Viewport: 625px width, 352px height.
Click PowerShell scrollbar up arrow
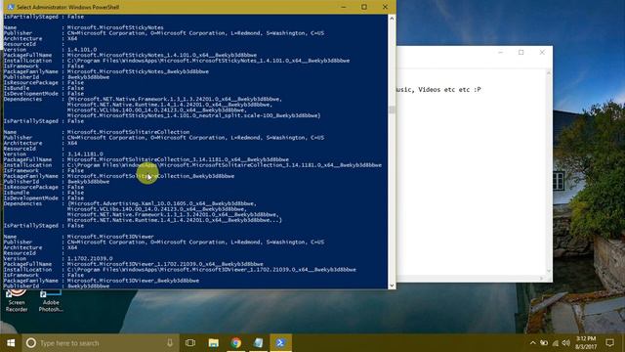click(392, 19)
